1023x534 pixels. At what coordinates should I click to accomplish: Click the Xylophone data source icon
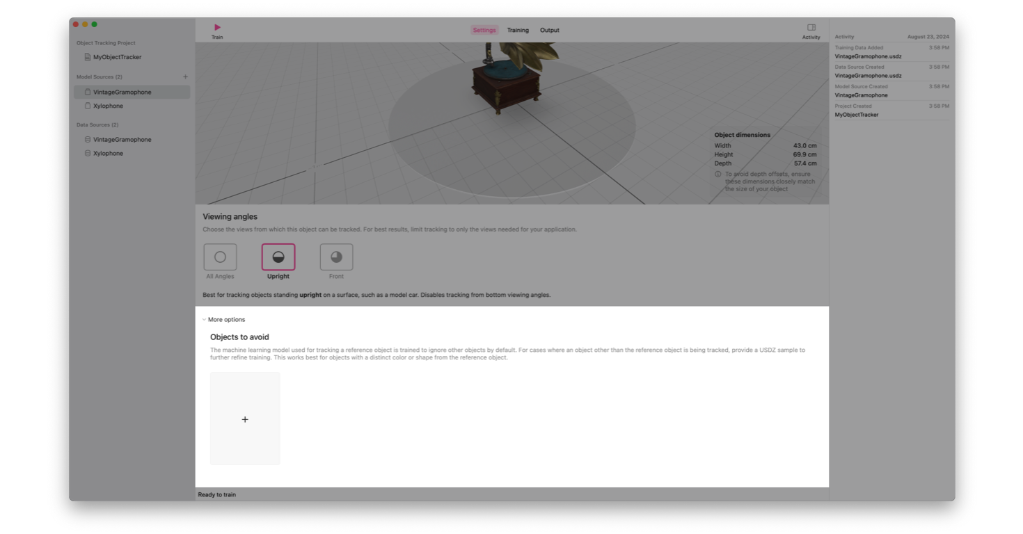coord(88,154)
